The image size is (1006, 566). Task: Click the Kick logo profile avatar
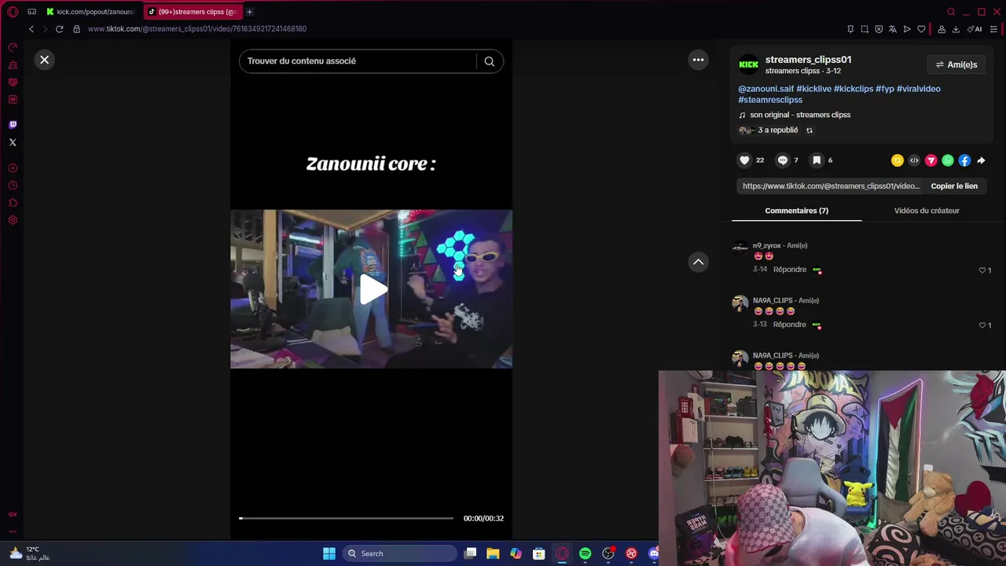click(749, 64)
